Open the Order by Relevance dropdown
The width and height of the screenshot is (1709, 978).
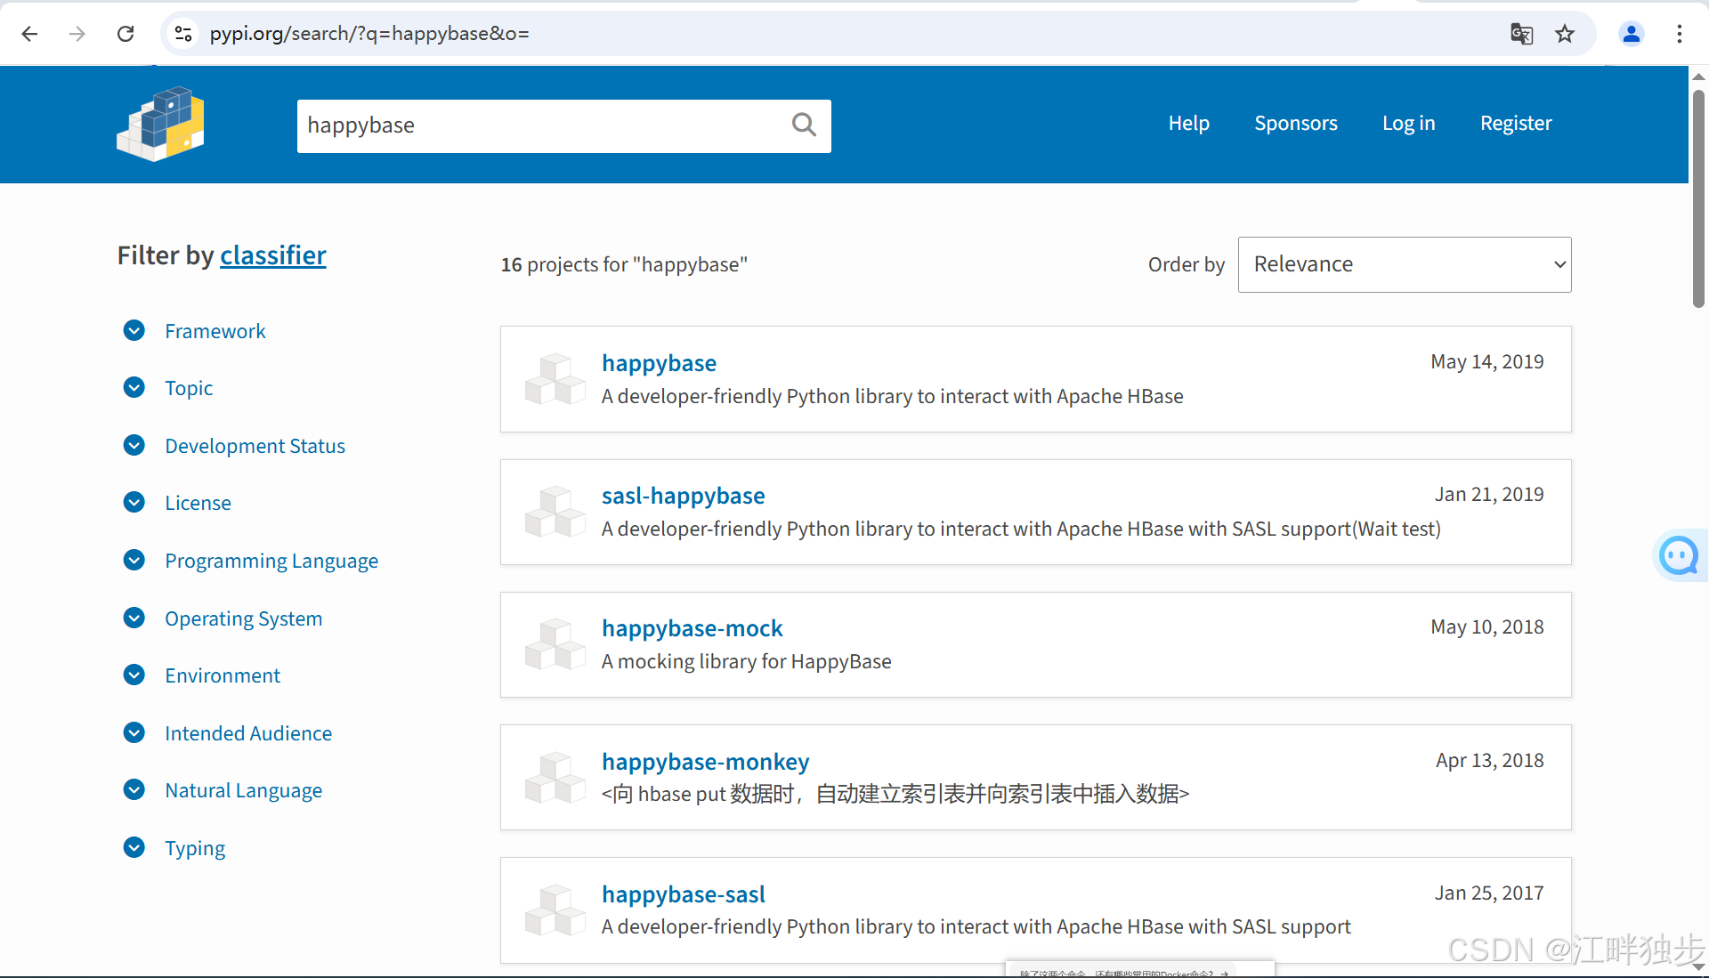[1404, 264]
